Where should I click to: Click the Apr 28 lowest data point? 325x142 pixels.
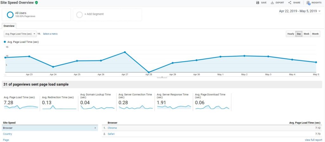click(x=149, y=72)
